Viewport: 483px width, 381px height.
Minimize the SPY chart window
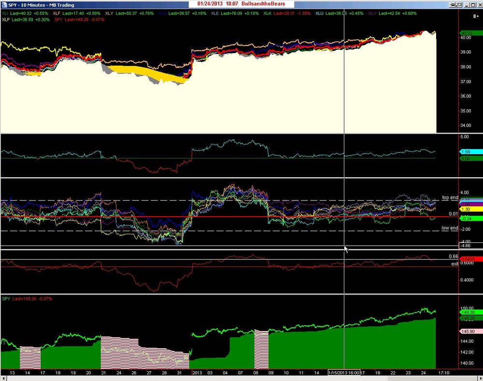click(467, 5)
